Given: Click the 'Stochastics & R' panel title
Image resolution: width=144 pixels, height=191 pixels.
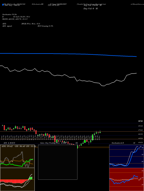Looking at the screenshot, I should click(x=118, y=143).
